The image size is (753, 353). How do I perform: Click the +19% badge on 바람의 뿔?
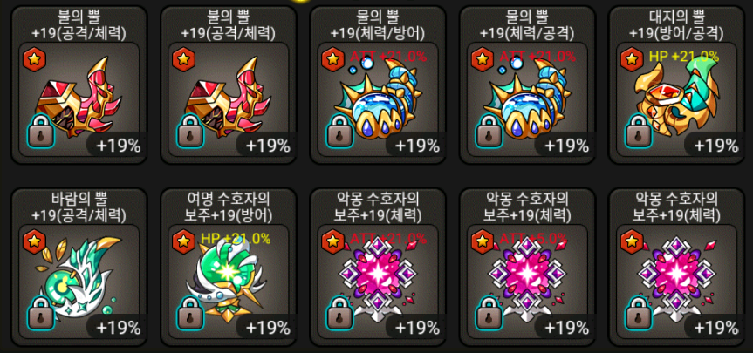pyautogui.click(x=118, y=328)
